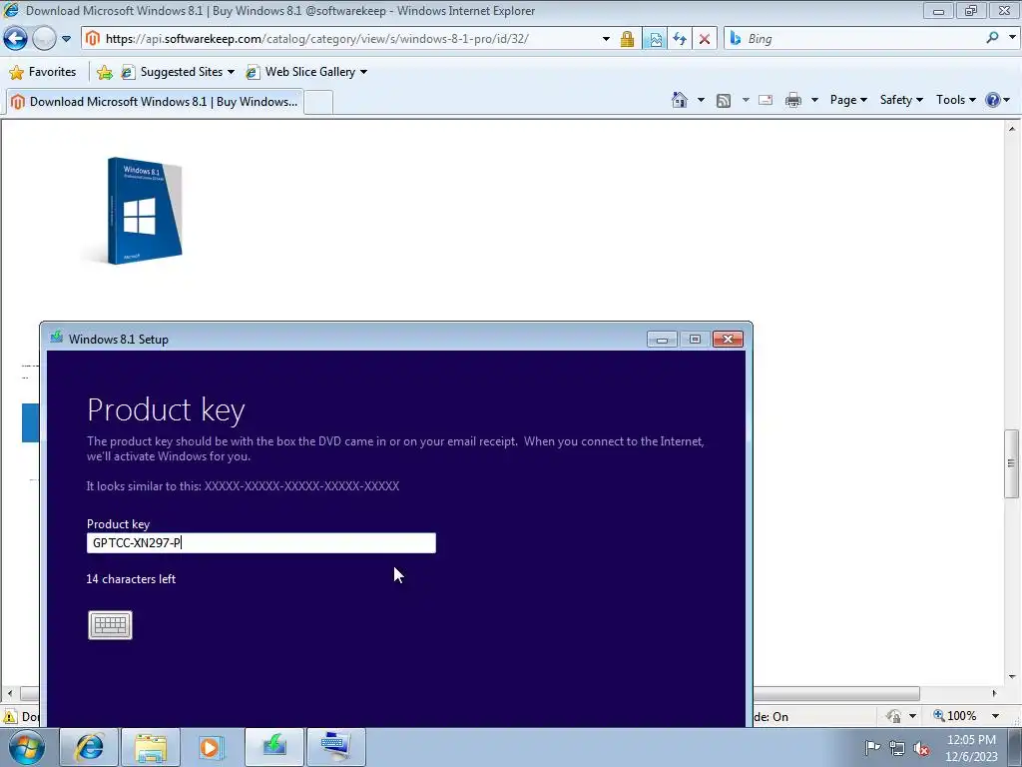Select the Download Microsoft Windows 8.1 tab
This screenshot has height=767, width=1022.
click(155, 102)
